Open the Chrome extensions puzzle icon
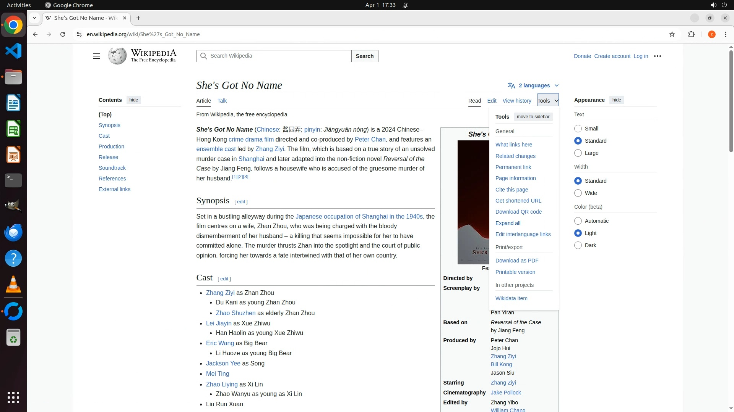 click(x=691, y=34)
